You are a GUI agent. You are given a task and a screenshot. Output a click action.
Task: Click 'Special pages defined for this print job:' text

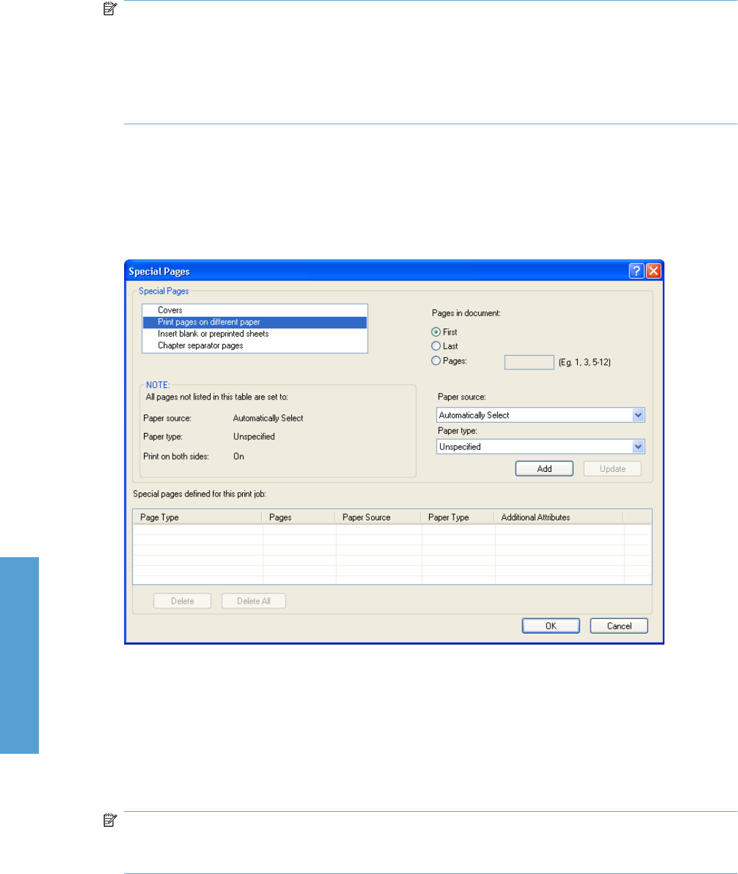(199, 494)
